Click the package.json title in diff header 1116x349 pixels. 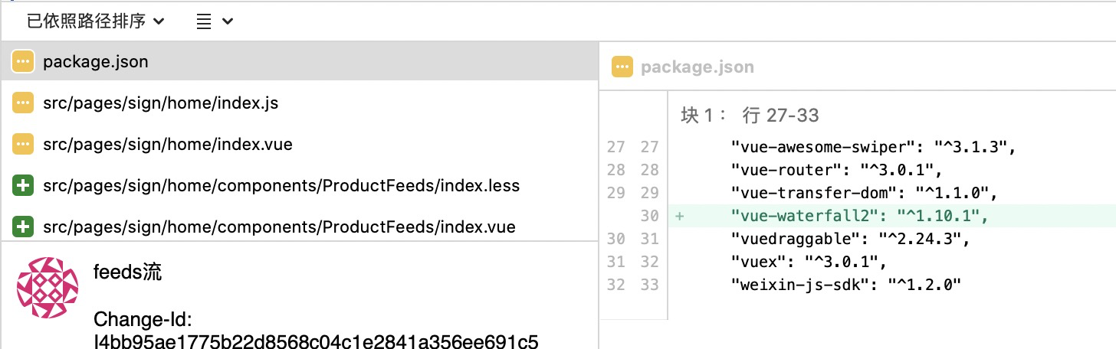pyautogui.click(x=697, y=67)
